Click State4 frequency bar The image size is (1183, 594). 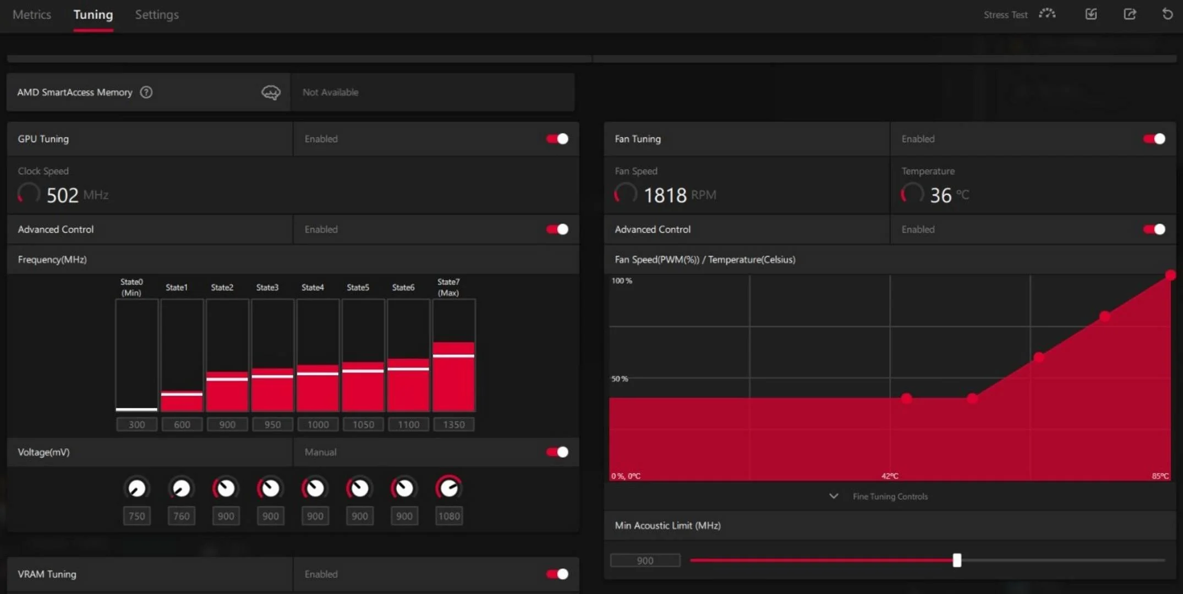pos(317,355)
